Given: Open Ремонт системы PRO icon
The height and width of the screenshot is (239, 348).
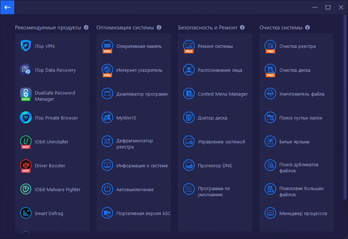Looking at the screenshot, I should coord(189,46).
